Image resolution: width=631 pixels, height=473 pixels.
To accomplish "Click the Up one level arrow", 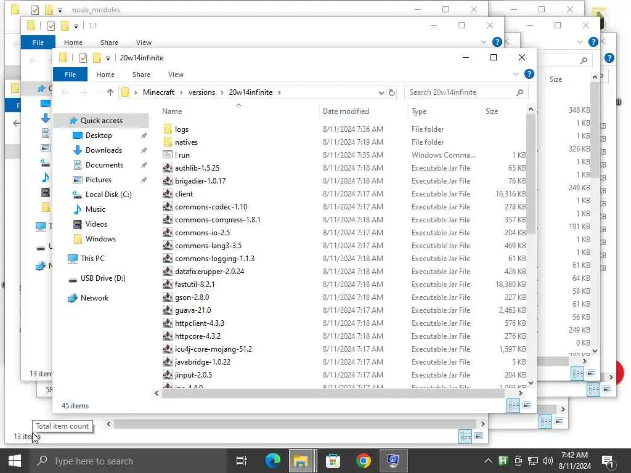I will click(110, 92).
